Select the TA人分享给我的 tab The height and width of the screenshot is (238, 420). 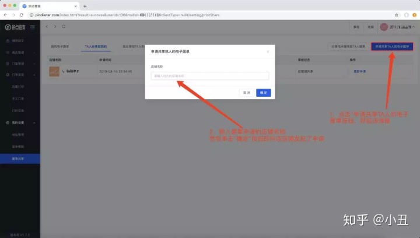(x=96, y=46)
